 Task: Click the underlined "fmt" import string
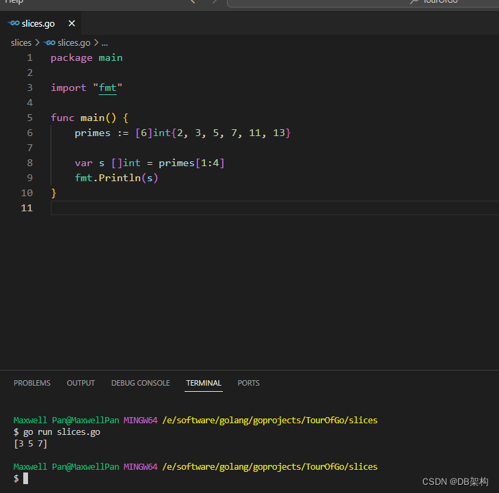(107, 88)
